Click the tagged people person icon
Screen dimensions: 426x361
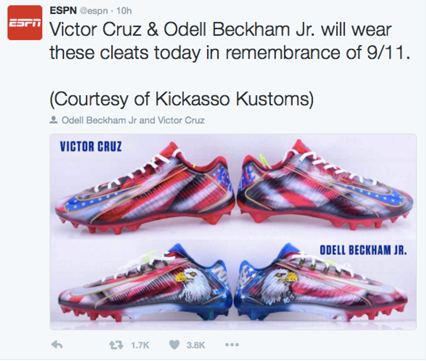(54, 120)
